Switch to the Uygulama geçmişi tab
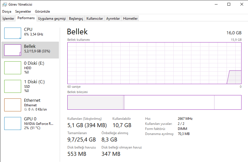The image size is (248, 162). (52, 19)
